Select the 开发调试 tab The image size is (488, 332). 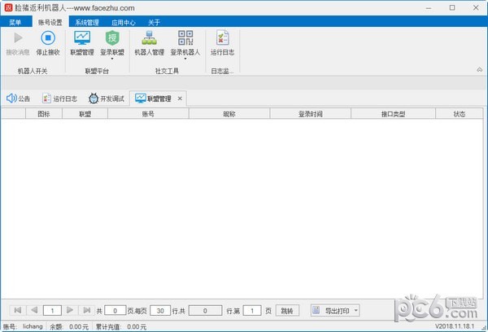(x=107, y=98)
